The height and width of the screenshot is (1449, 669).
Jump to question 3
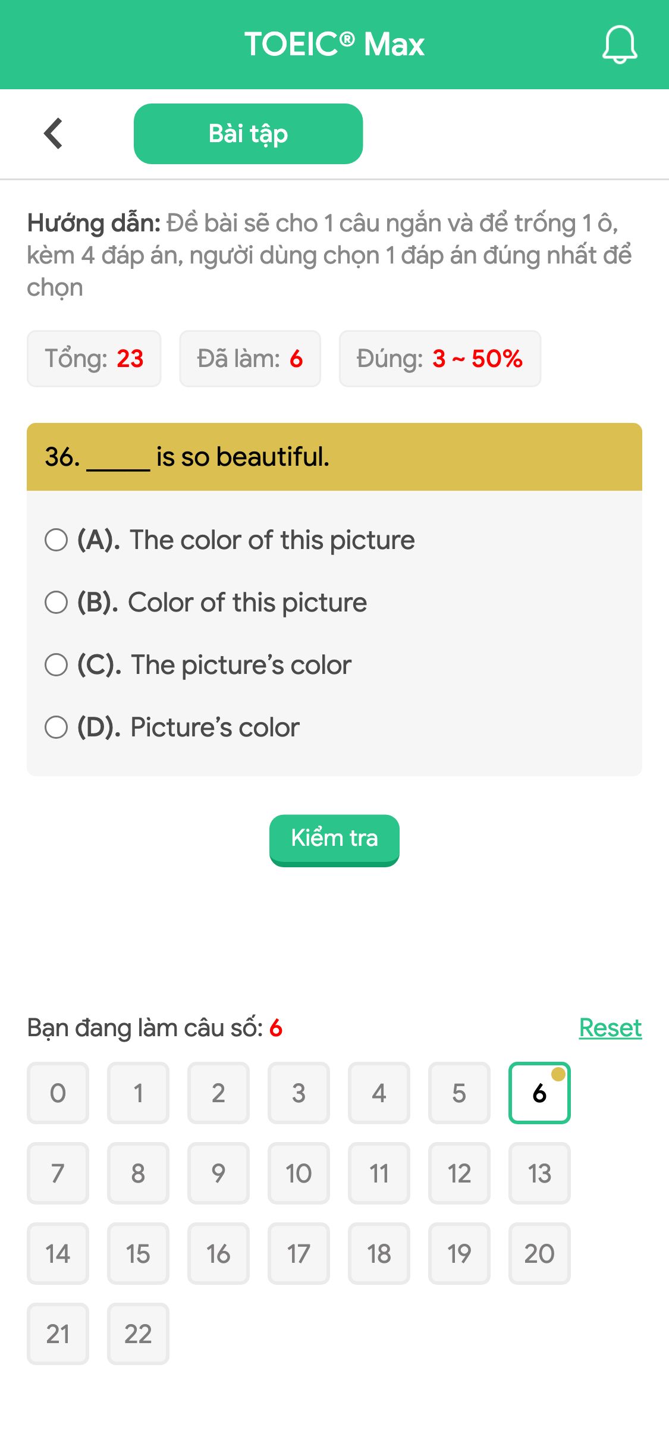coord(299,1093)
